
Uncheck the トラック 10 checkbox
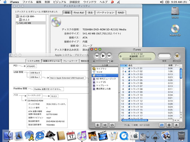click(x=129, y=95)
